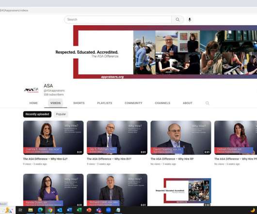257x214 pixels.
Task: Open the woman-in-pink video thumbnail, first row
Action: [236, 138]
